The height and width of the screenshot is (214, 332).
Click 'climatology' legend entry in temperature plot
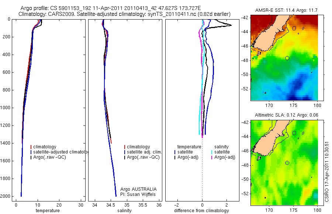(45, 147)
